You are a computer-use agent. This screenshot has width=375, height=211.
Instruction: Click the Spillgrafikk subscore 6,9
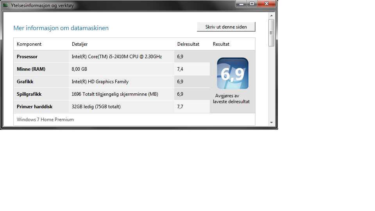coord(180,94)
